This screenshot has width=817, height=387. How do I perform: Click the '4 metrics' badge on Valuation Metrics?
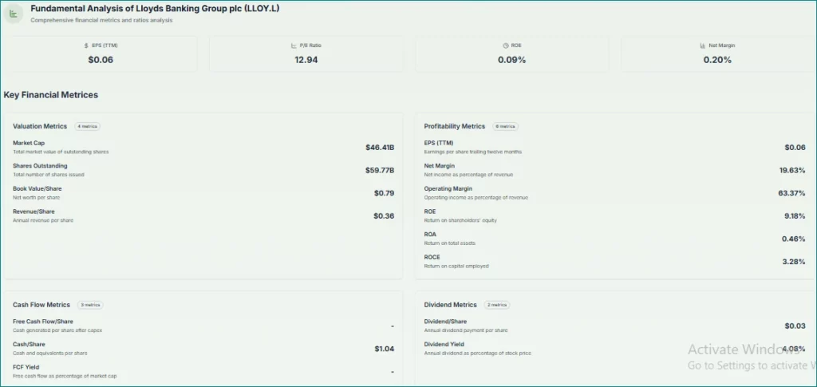pyautogui.click(x=87, y=126)
